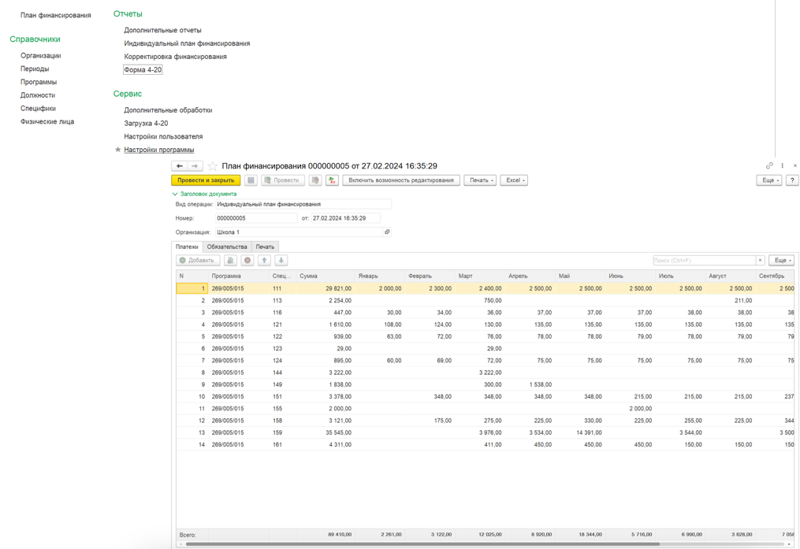Open the top Еще dropdown menu

(769, 180)
